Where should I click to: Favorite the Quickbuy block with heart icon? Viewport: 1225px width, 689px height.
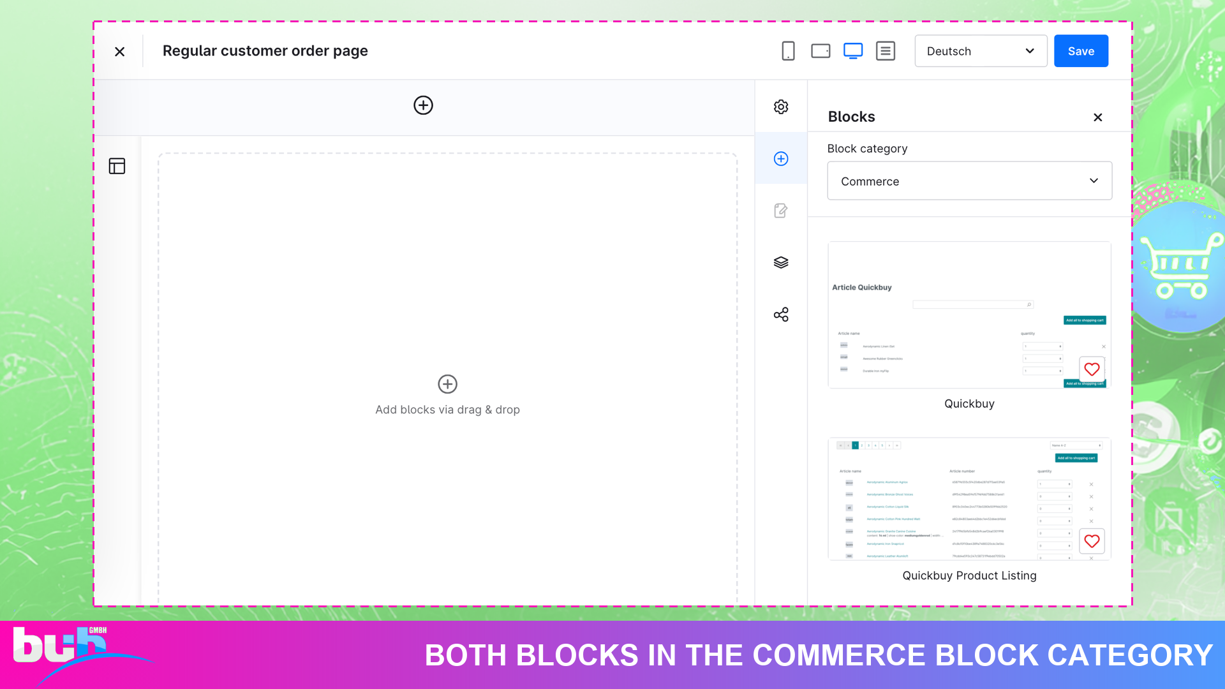click(x=1092, y=369)
